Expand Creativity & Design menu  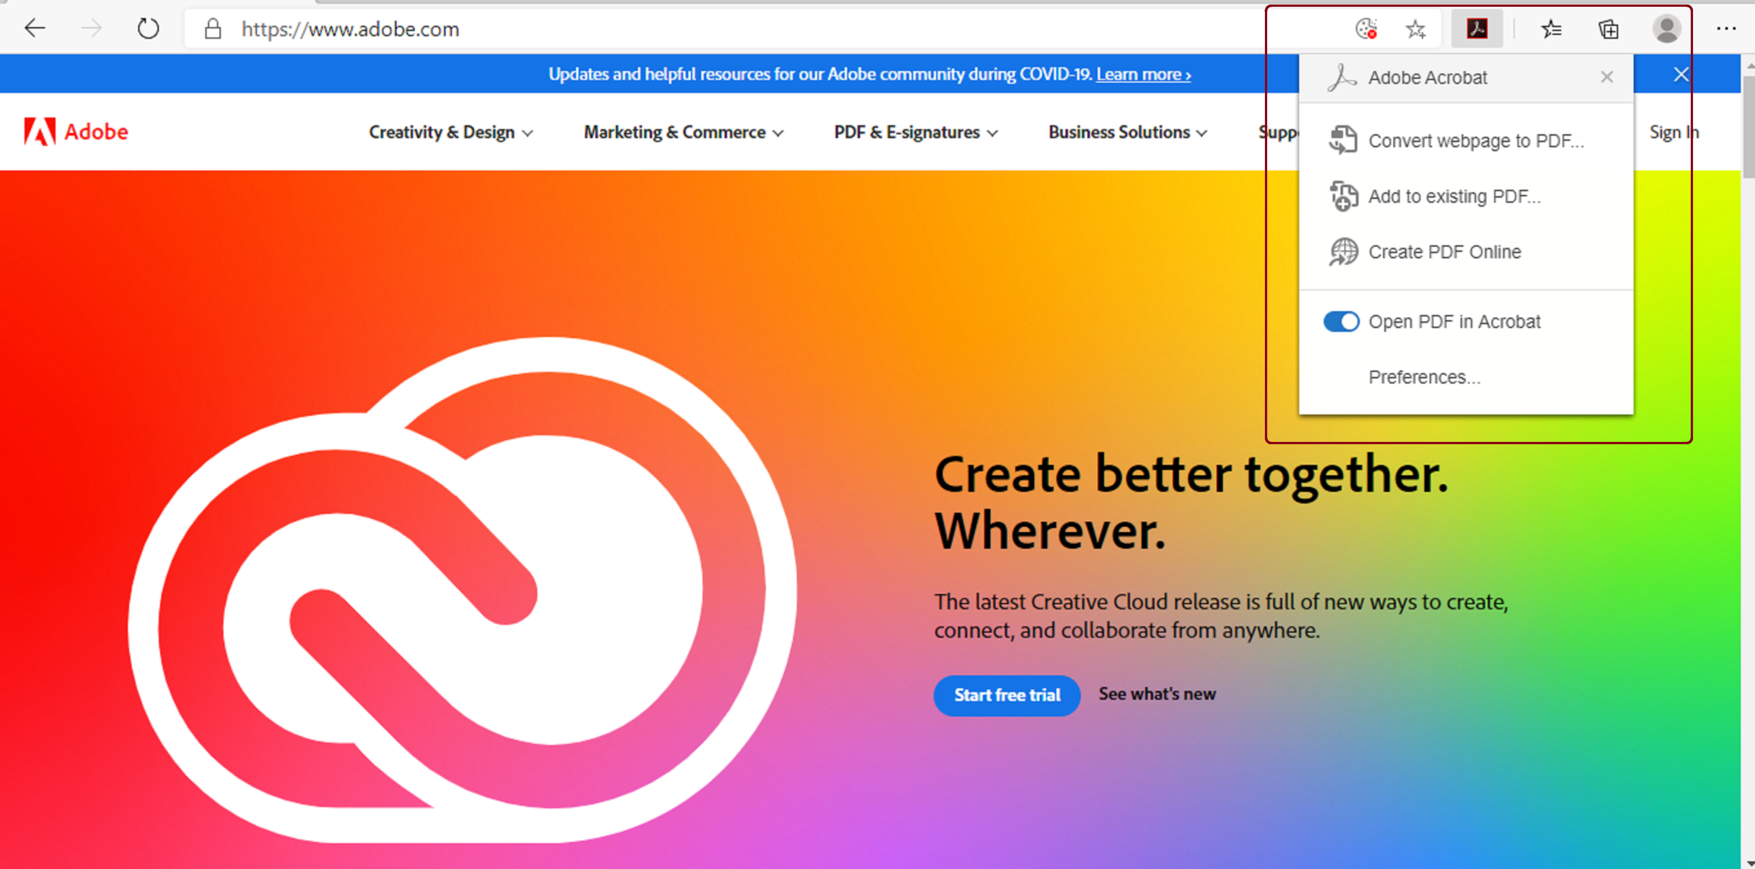tap(450, 132)
